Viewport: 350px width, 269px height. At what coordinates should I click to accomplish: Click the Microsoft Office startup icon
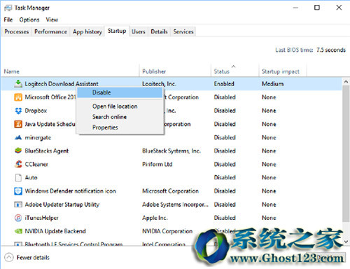click(x=18, y=97)
